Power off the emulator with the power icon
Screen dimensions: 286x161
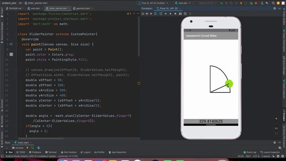tap(143, 14)
